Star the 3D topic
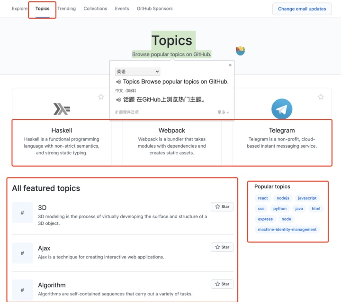This screenshot has width=341, height=302. (222, 206)
